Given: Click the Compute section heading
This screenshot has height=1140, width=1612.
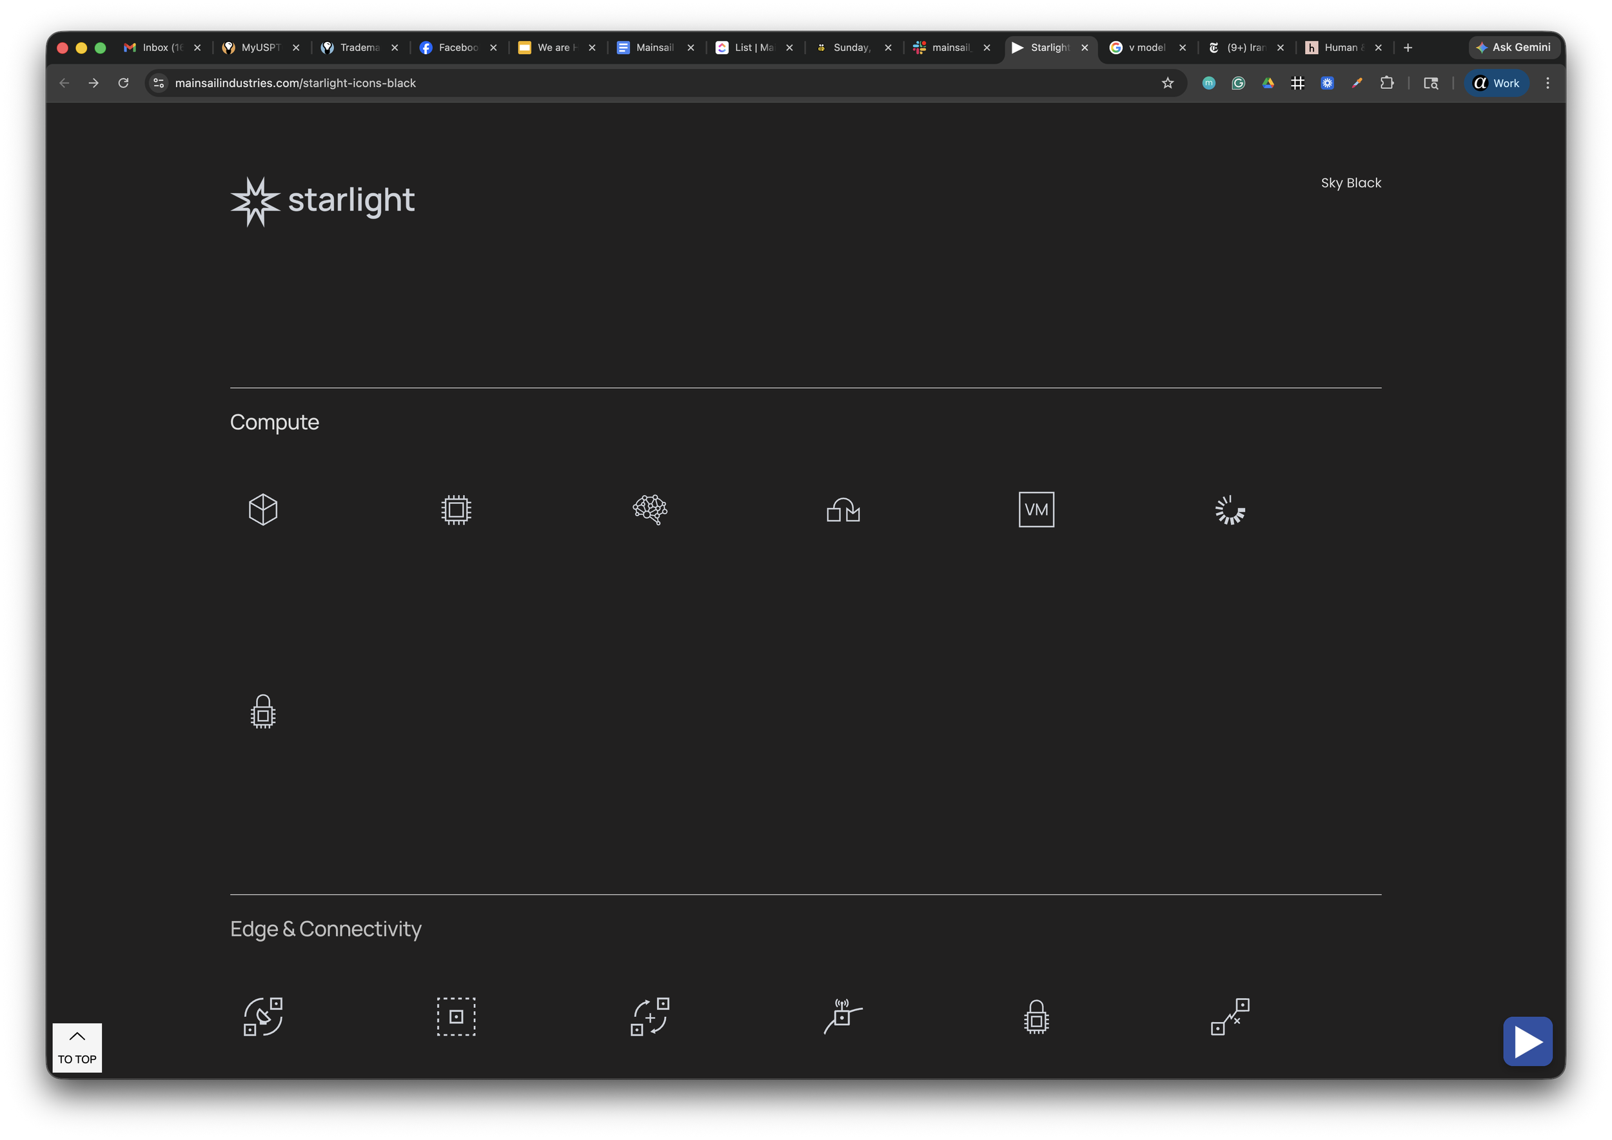Looking at the screenshot, I should coord(275,423).
